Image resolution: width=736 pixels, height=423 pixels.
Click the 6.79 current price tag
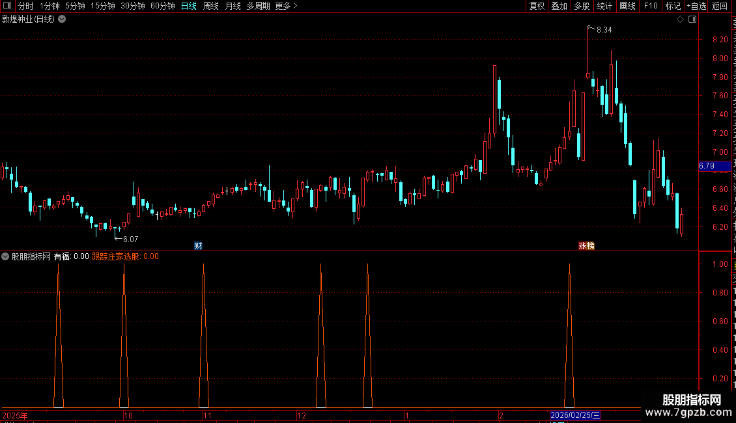(x=715, y=166)
